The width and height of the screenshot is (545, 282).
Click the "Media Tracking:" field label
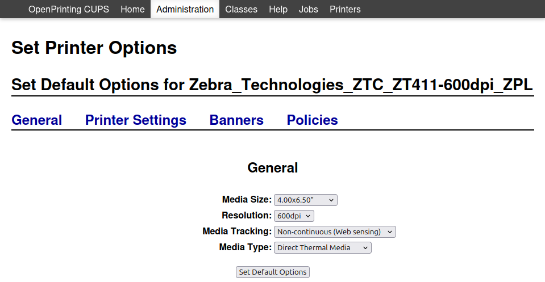(x=237, y=232)
